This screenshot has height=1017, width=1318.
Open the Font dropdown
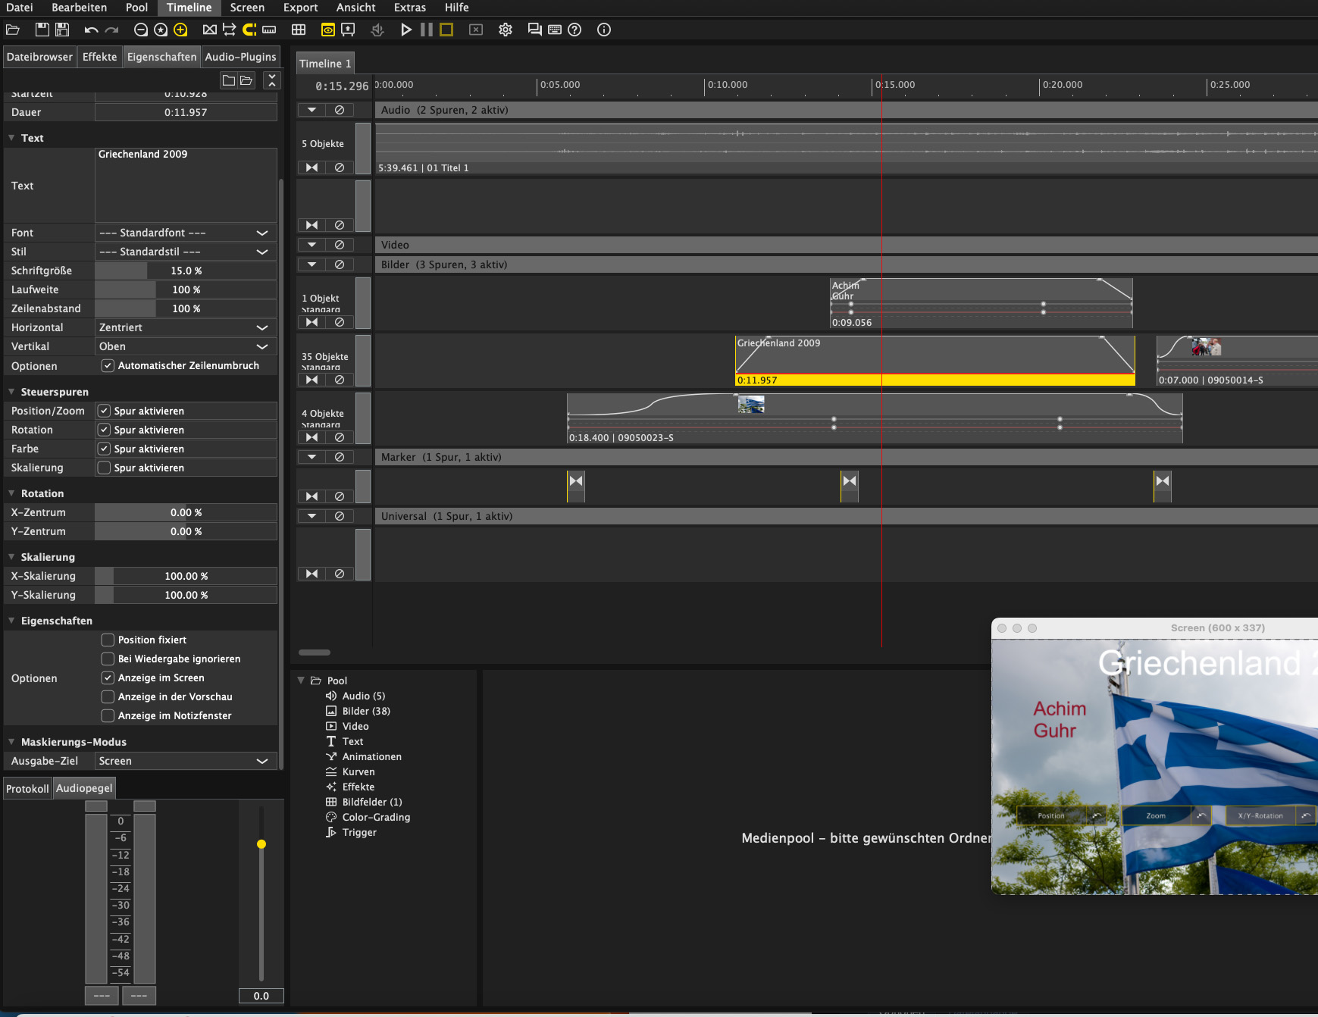tap(185, 233)
